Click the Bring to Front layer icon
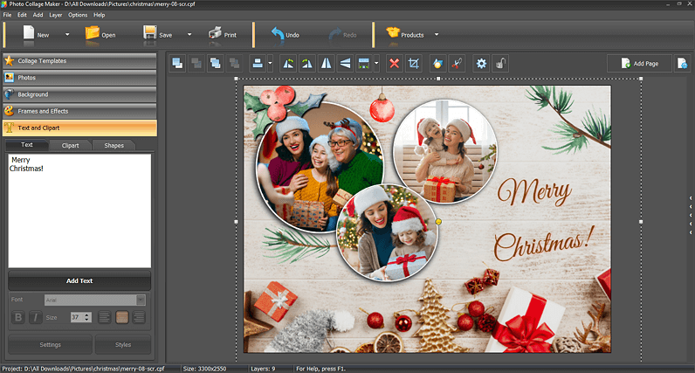This screenshot has height=373, width=695. click(x=177, y=64)
